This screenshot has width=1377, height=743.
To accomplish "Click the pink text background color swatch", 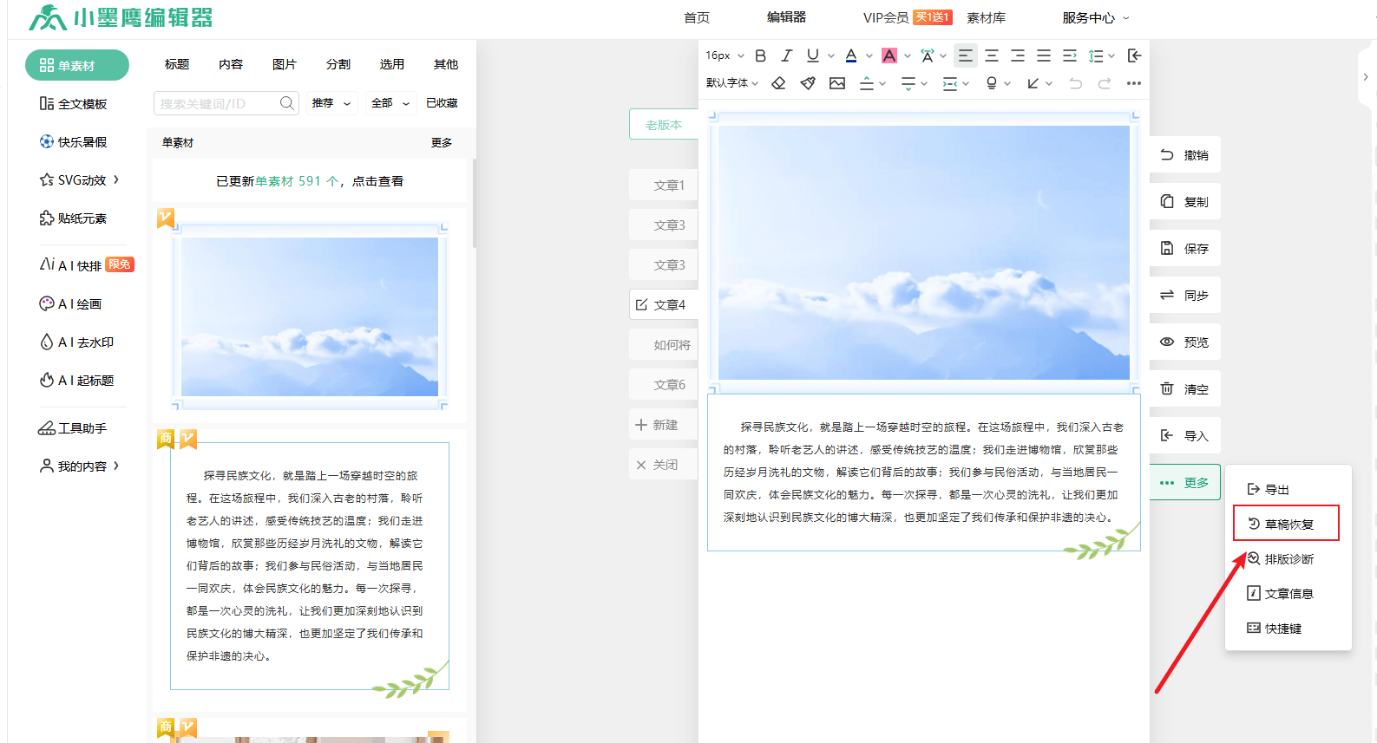I will tap(889, 55).
